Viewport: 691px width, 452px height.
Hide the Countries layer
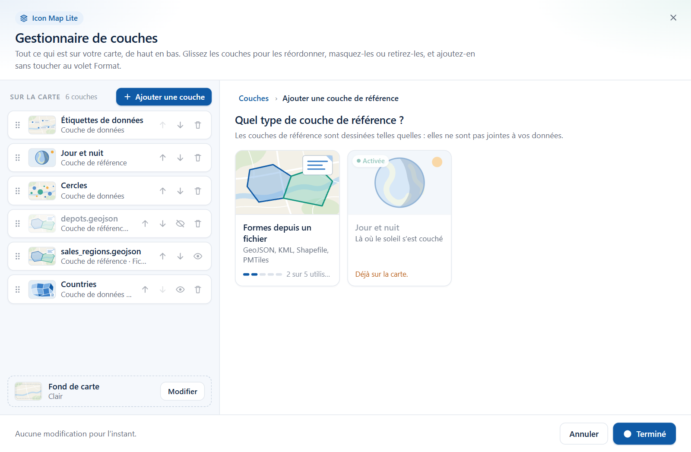point(180,290)
